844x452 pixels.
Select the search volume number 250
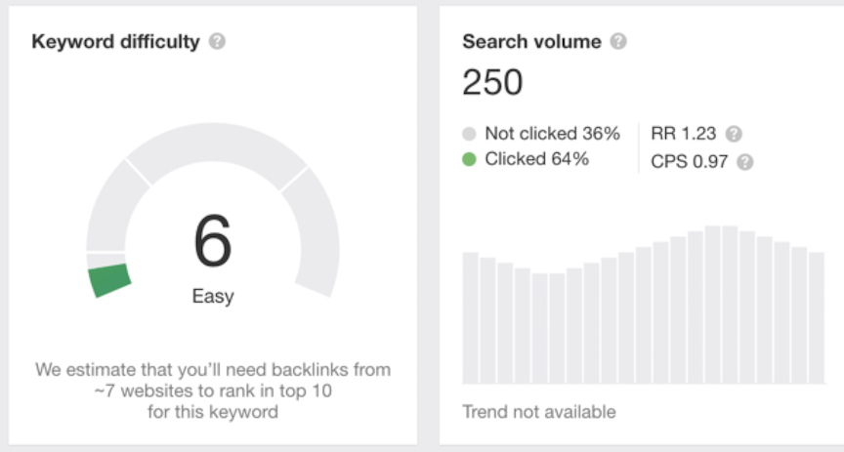coord(492,83)
